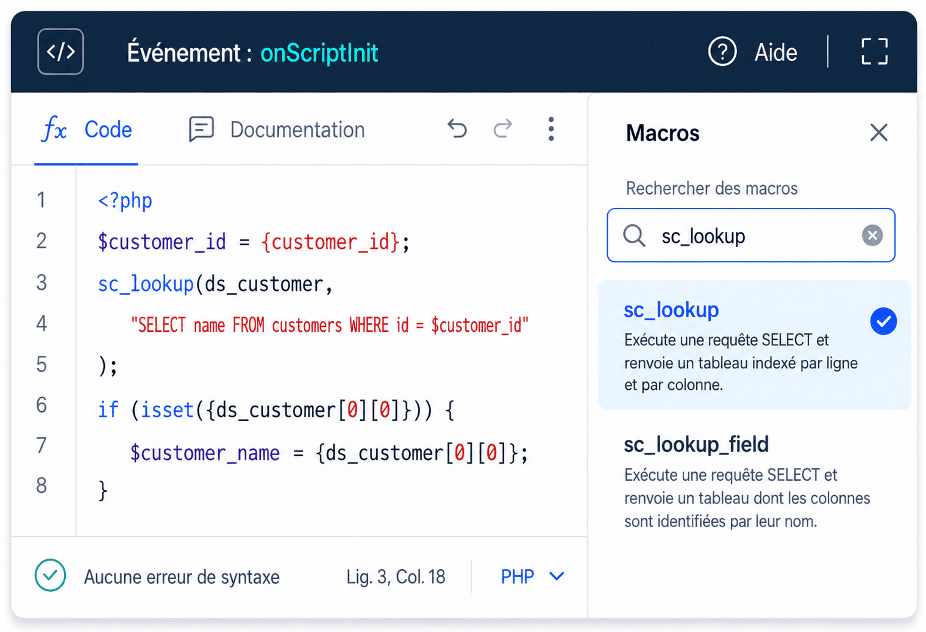Click the Aide help link
Image resolution: width=926 pixels, height=632 pixels.
point(775,52)
